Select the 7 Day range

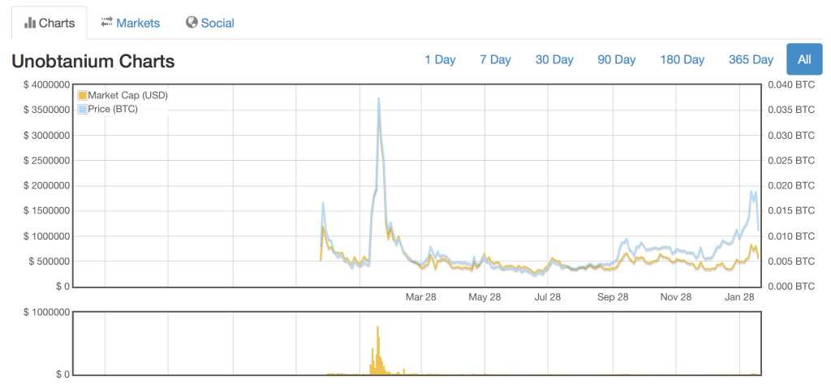coord(496,59)
